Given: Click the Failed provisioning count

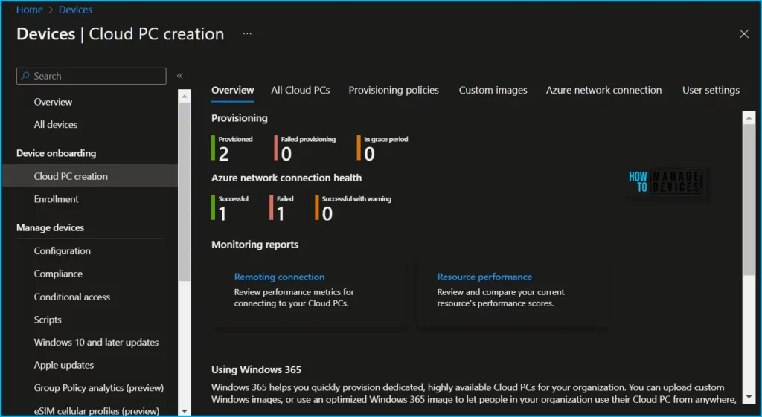Looking at the screenshot, I should pyautogui.click(x=286, y=155).
